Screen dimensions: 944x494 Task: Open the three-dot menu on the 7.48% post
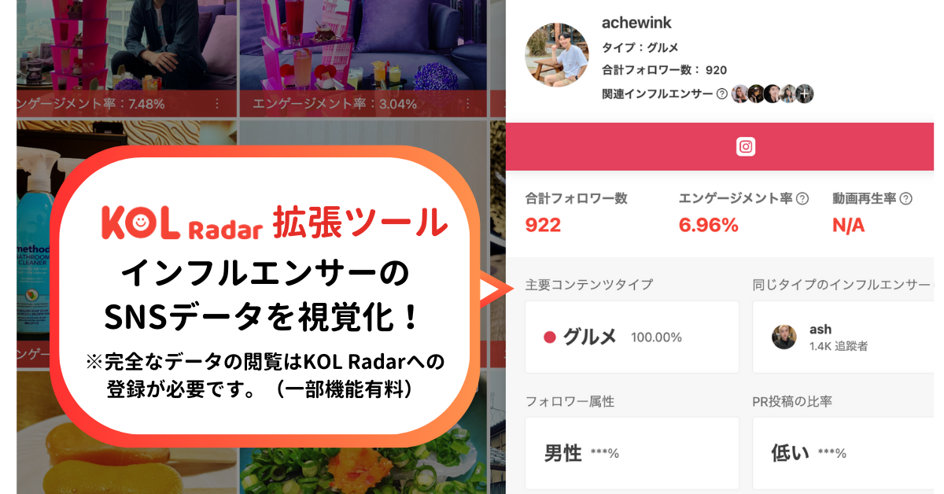(218, 104)
